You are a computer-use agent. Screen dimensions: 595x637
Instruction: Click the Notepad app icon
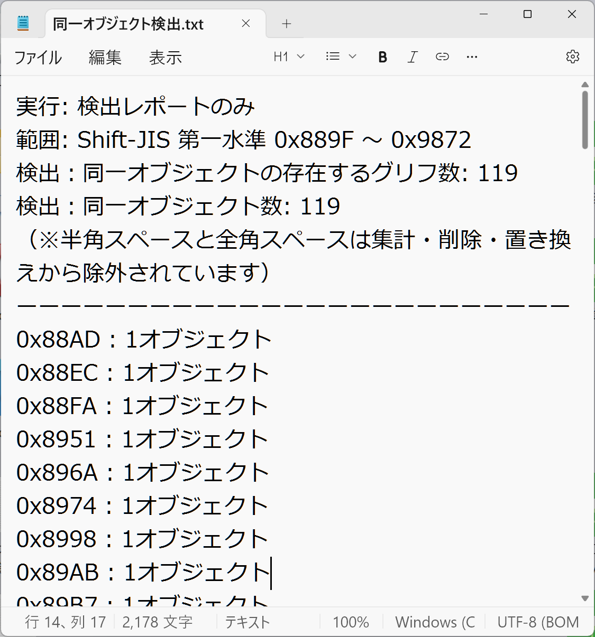click(23, 24)
